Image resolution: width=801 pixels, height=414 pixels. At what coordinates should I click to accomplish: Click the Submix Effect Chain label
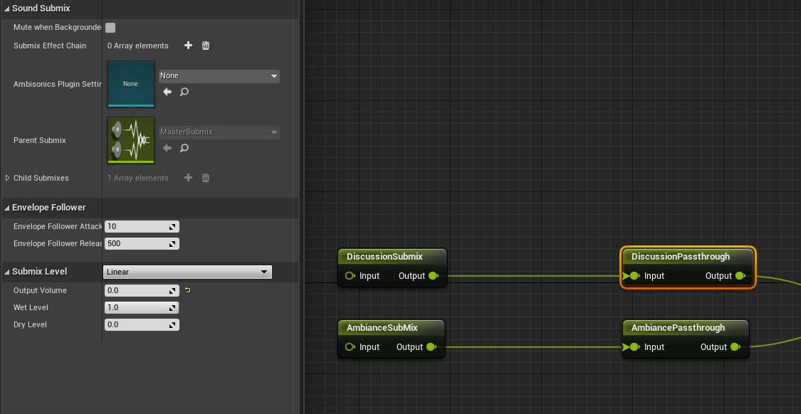pos(50,46)
